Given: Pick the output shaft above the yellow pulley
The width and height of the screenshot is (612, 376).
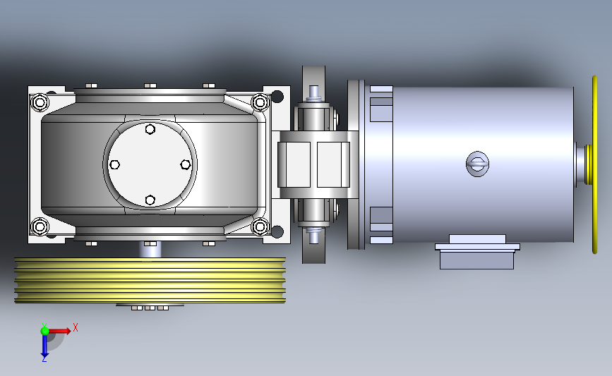Looking at the screenshot, I should (150, 250).
